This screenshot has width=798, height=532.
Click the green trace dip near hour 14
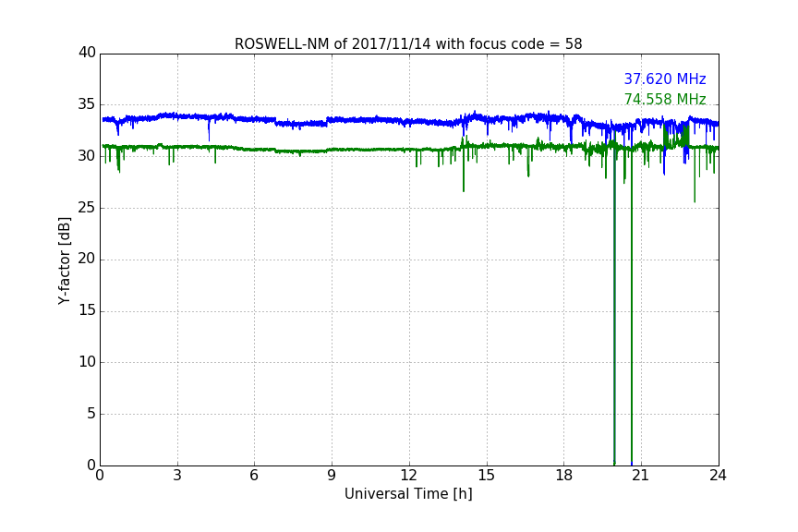click(464, 168)
